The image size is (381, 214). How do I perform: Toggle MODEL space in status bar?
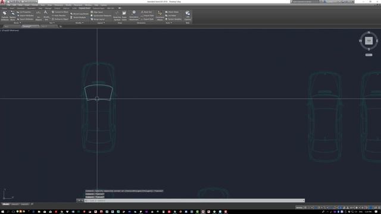tap(299, 207)
